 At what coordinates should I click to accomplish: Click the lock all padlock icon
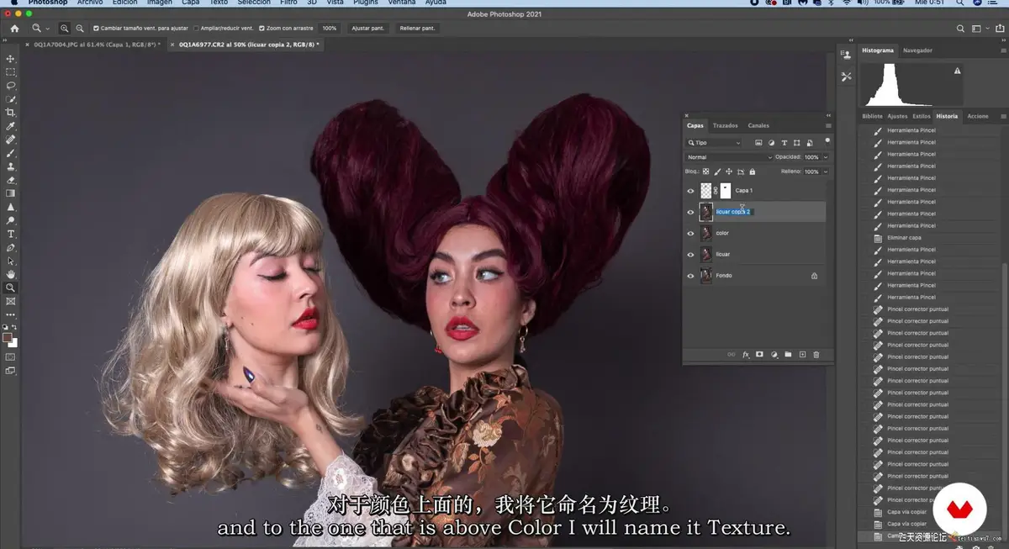pos(752,172)
